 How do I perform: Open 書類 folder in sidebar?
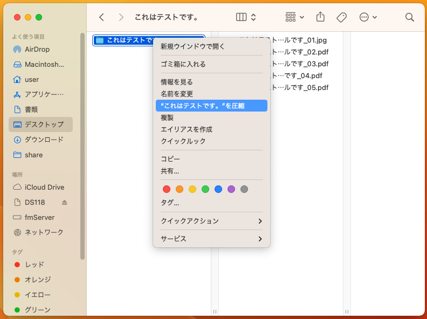click(x=41, y=109)
